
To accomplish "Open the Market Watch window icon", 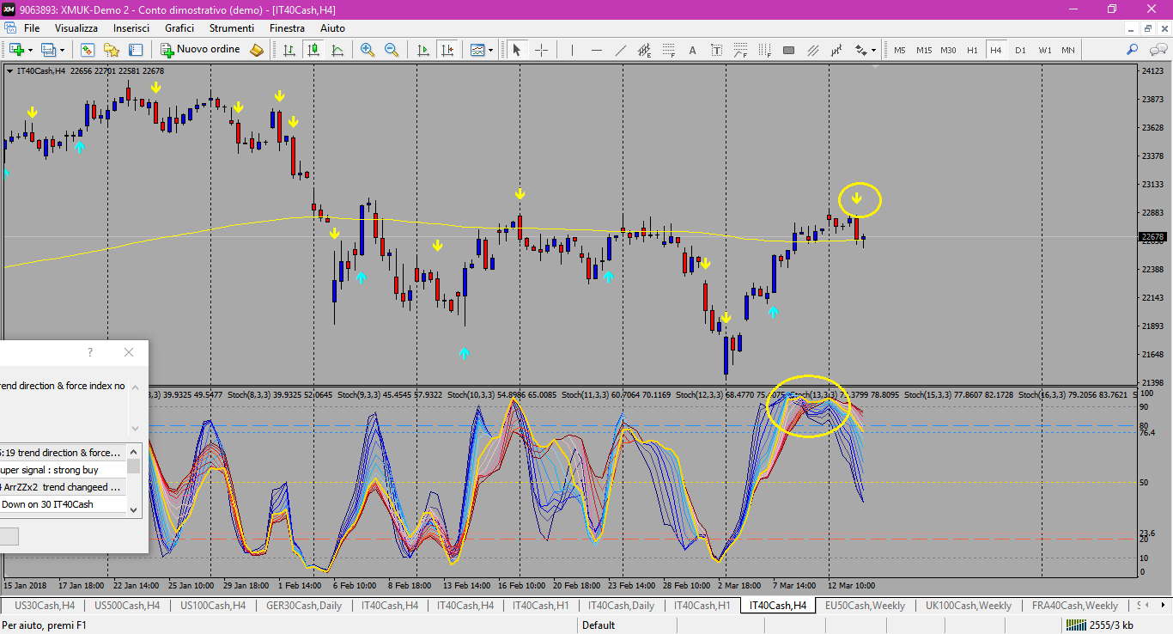I will pyautogui.click(x=87, y=50).
